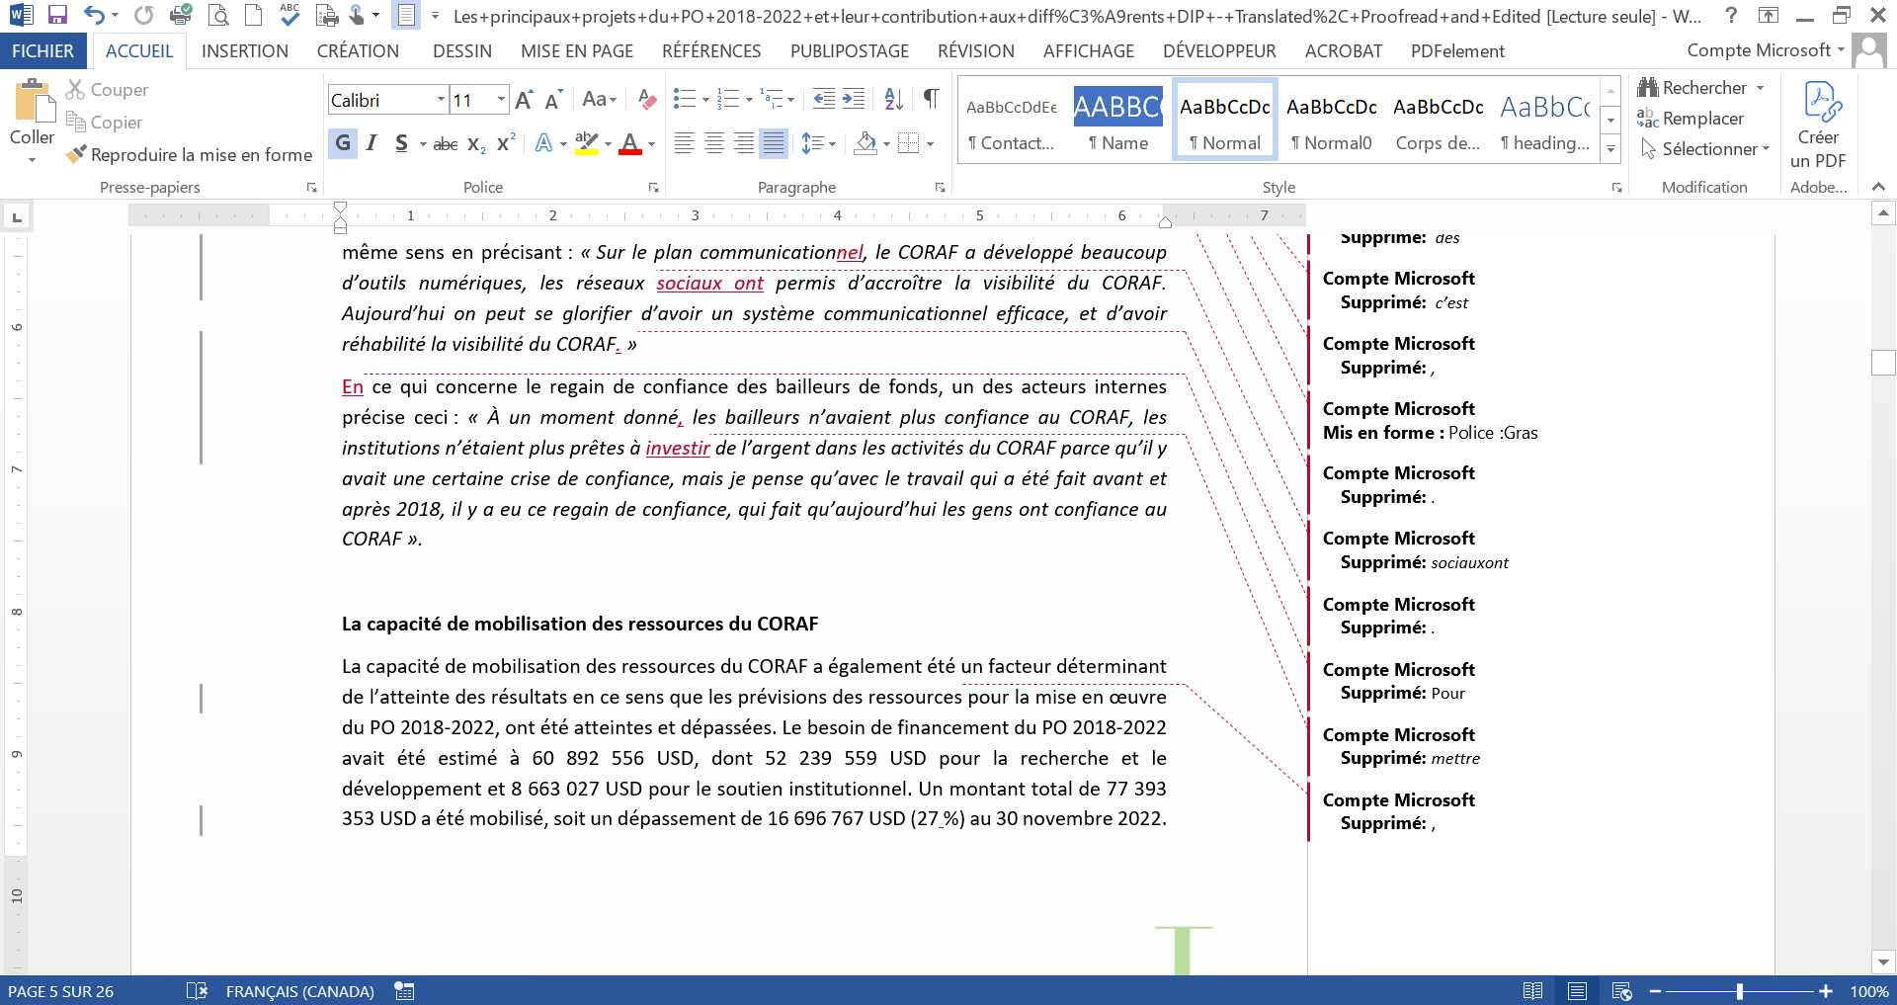The image size is (1897, 1005).
Task: Apply red font color button
Action: pos(630,144)
